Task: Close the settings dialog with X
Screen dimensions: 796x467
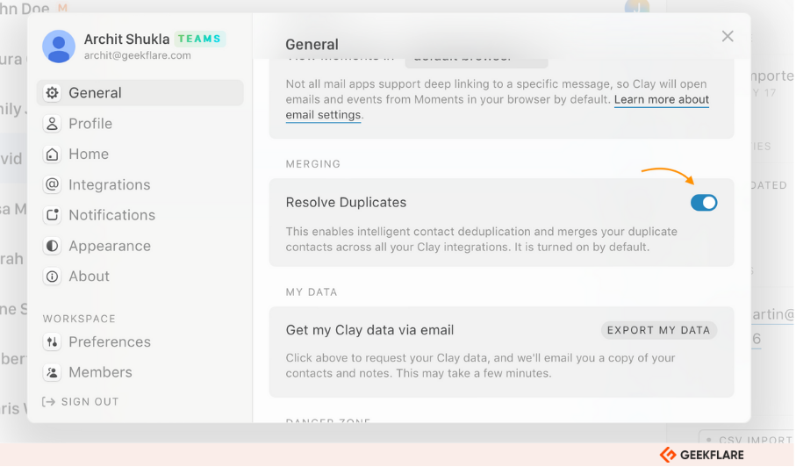Action: coord(728,36)
